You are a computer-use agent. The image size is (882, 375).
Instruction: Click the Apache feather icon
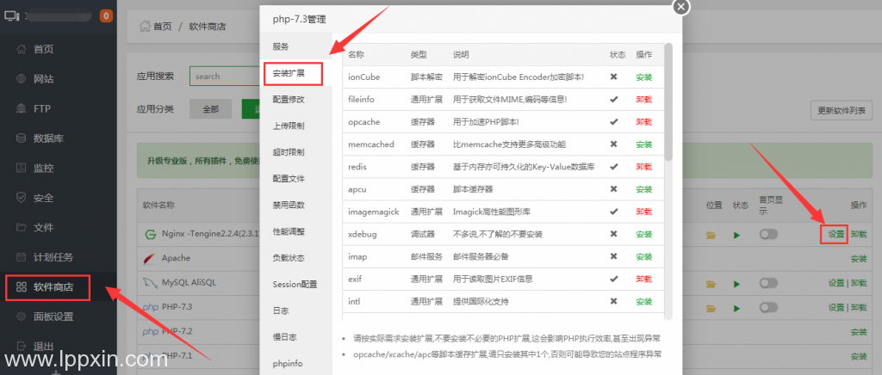pos(150,258)
